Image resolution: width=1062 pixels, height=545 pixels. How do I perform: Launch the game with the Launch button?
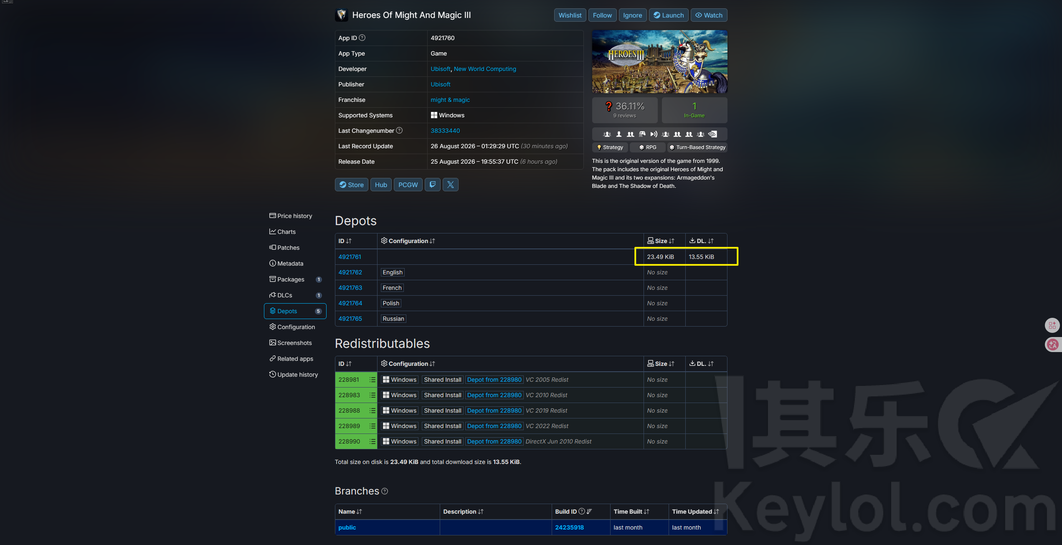pyautogui.click(x=669, y=15)
